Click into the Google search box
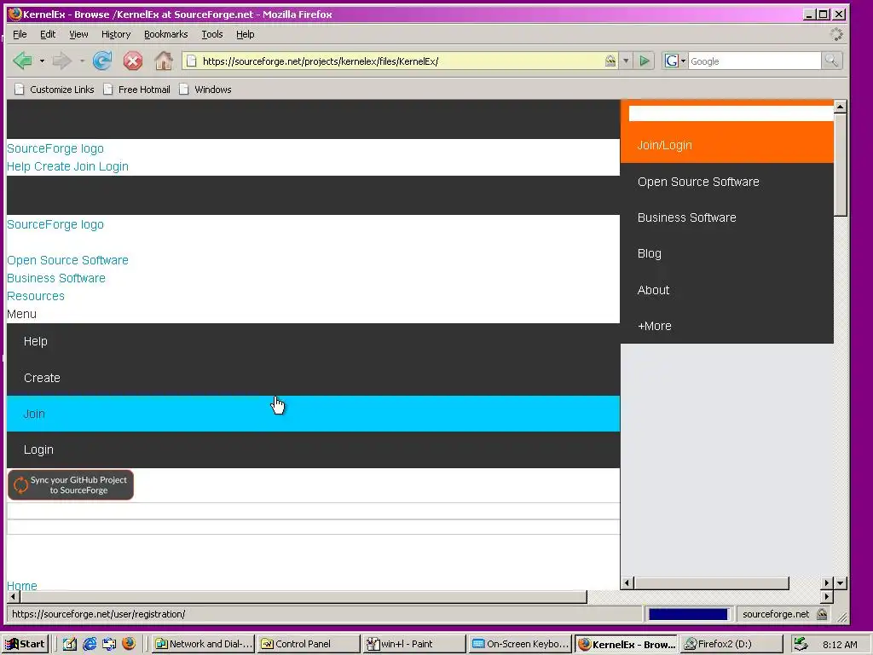Image resolution: width=873 pixels, height=655 pixels. [x=754, y=61]
